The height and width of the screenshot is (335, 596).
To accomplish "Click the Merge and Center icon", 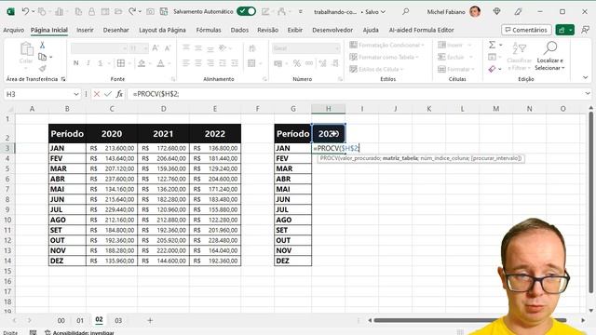I will coord(251,63).
